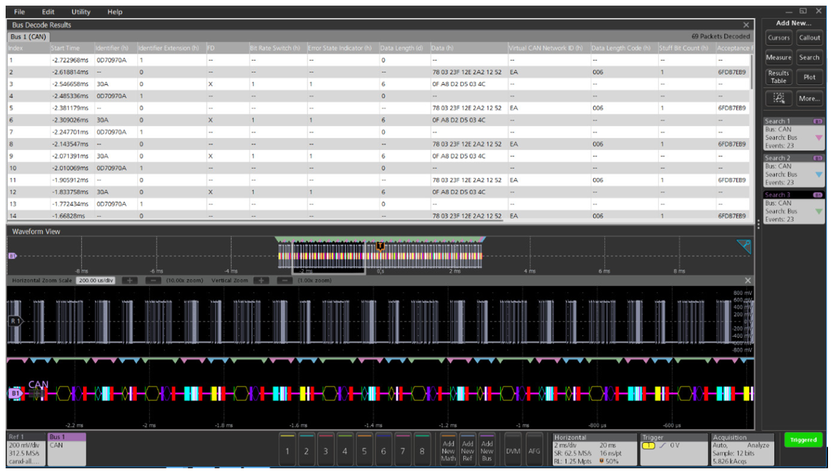Add a Zoom box with the magnifier icon
Image resolution: width=833 pixels, height=474 pixels.
click(779, 98)
